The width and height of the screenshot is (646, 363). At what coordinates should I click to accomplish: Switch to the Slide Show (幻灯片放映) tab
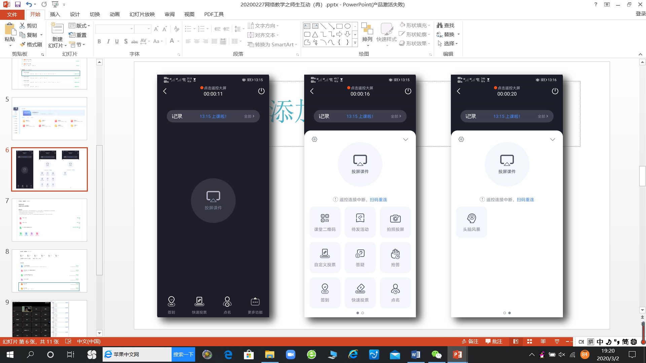[x=142, y=14]
